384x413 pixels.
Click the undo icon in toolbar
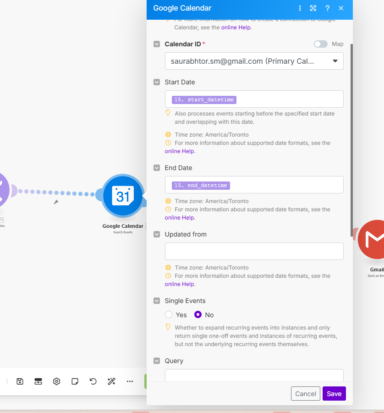click(x=93, y=381)
